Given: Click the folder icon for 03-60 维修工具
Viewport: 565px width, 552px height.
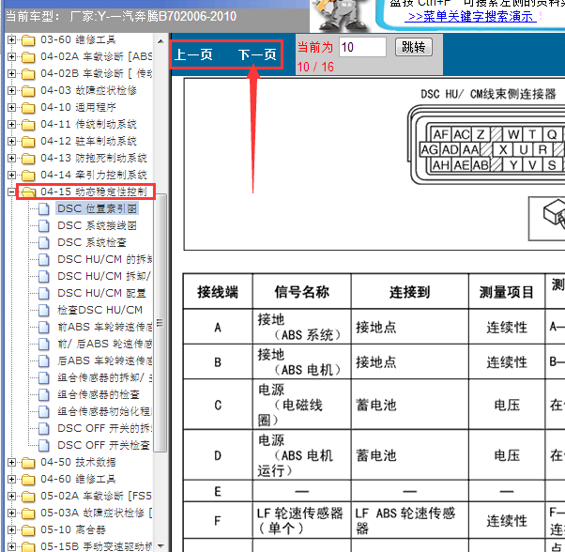Looking at the screenshot, I should (28, 40).
